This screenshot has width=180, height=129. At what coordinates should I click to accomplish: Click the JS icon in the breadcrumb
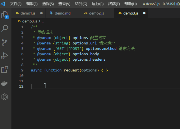click(19, 21)
